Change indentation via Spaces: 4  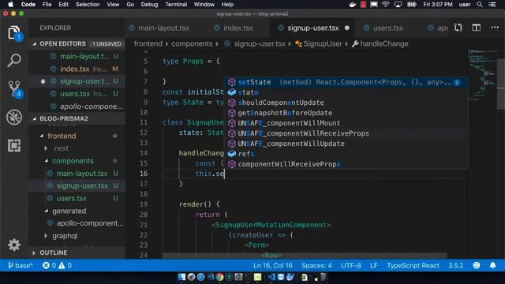point(316,266)
